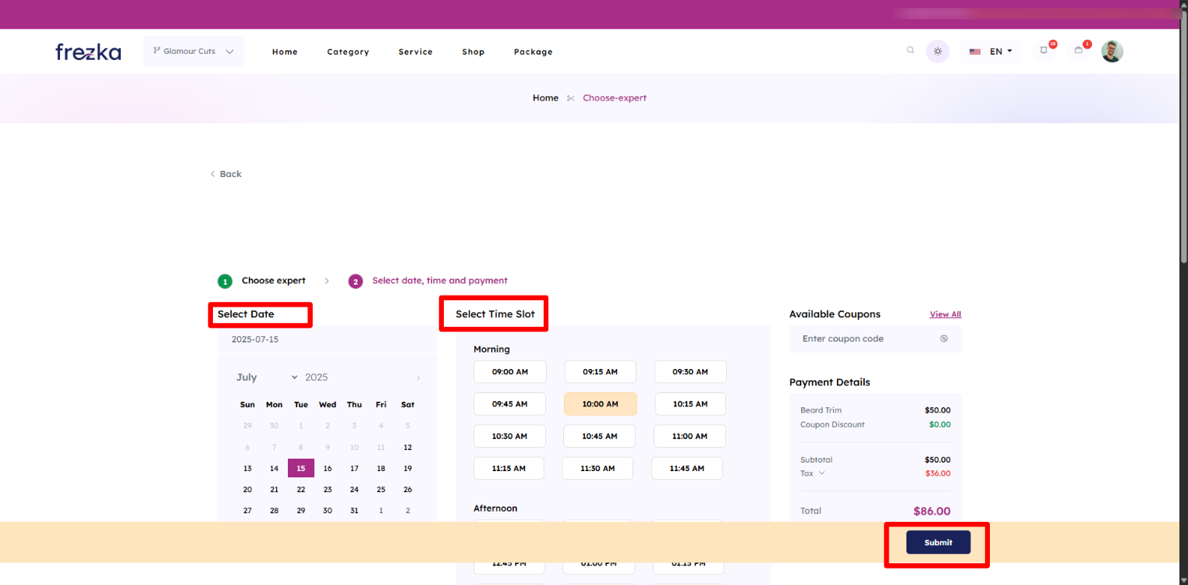
Task: Open the Package menu item
Action: 533,52
